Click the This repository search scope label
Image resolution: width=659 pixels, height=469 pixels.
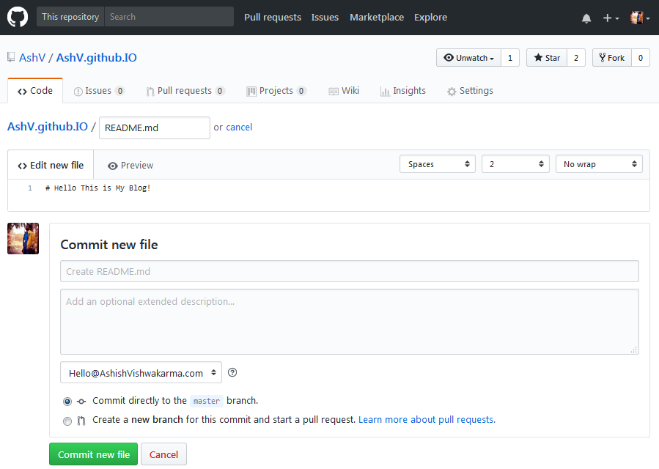point(70,17)
